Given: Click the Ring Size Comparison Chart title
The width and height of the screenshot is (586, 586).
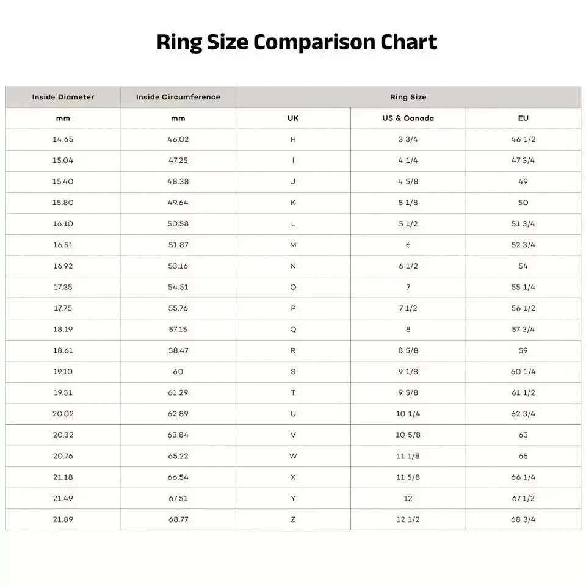Looking at the screenshot, I should tap(297, 42).
